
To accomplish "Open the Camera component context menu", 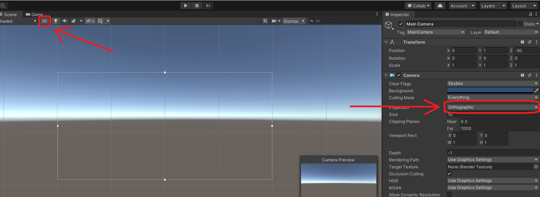I will click(x=536, y=75).
